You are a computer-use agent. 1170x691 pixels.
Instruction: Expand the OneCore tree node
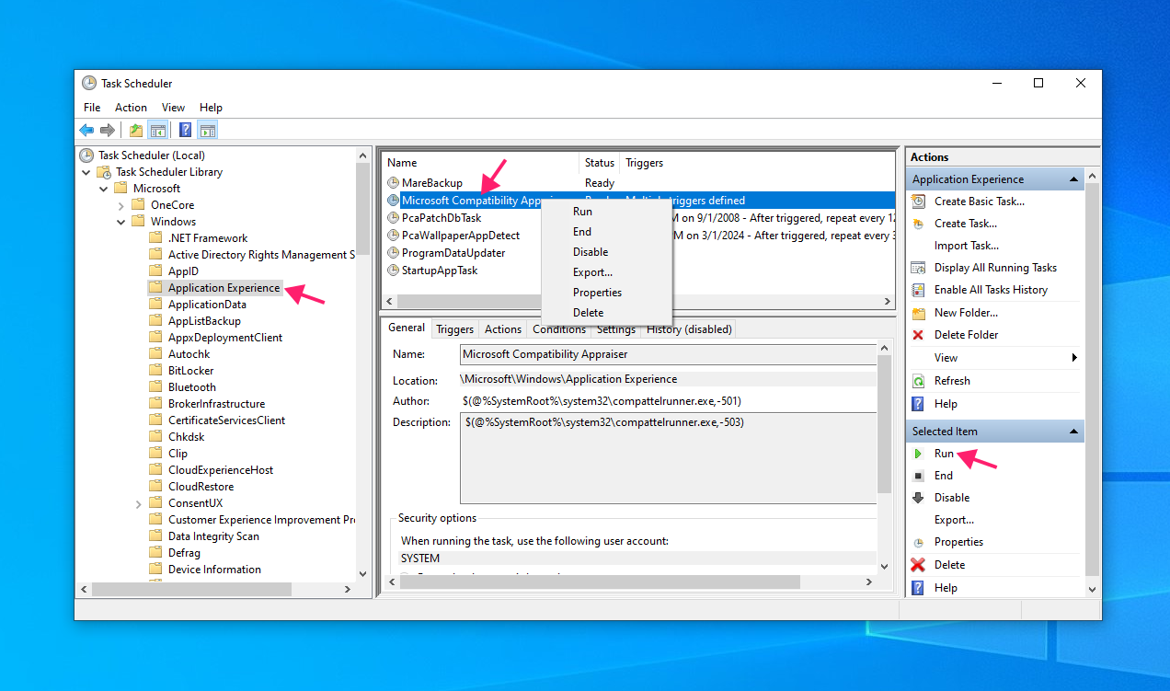121,205
